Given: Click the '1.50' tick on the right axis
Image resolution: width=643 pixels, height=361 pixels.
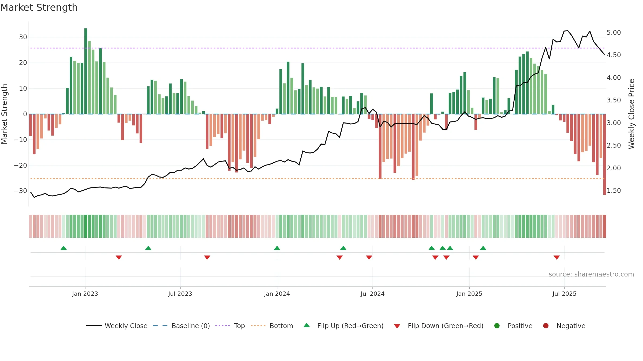Looking at the screenshot, I should tap(614, 191).
